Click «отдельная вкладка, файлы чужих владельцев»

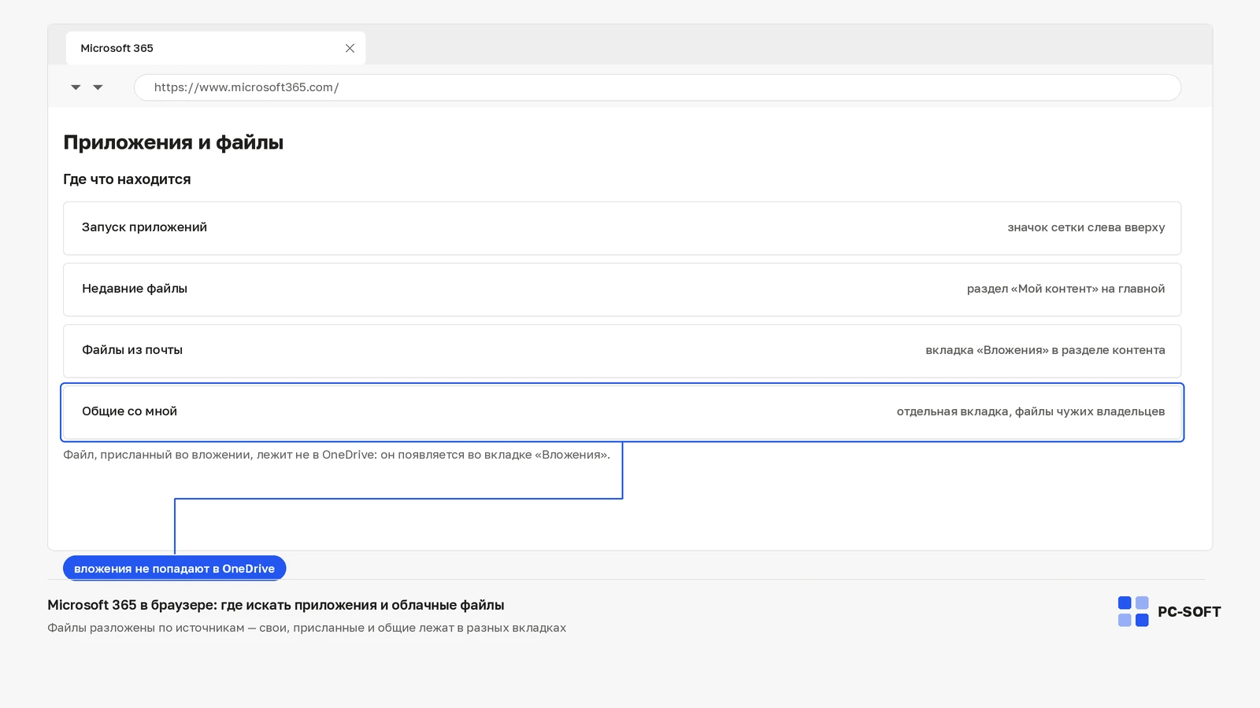point(1030,411)
